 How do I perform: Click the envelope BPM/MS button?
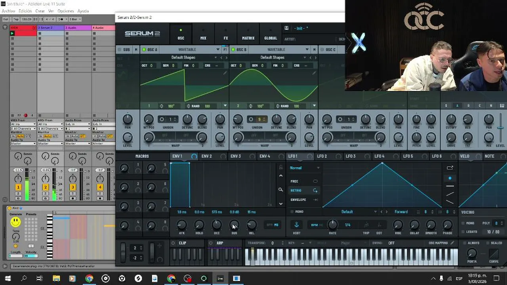coord(272,225)
